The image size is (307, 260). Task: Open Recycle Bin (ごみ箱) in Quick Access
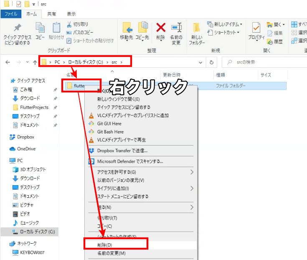pyautogui.click(x=22, y=89)
